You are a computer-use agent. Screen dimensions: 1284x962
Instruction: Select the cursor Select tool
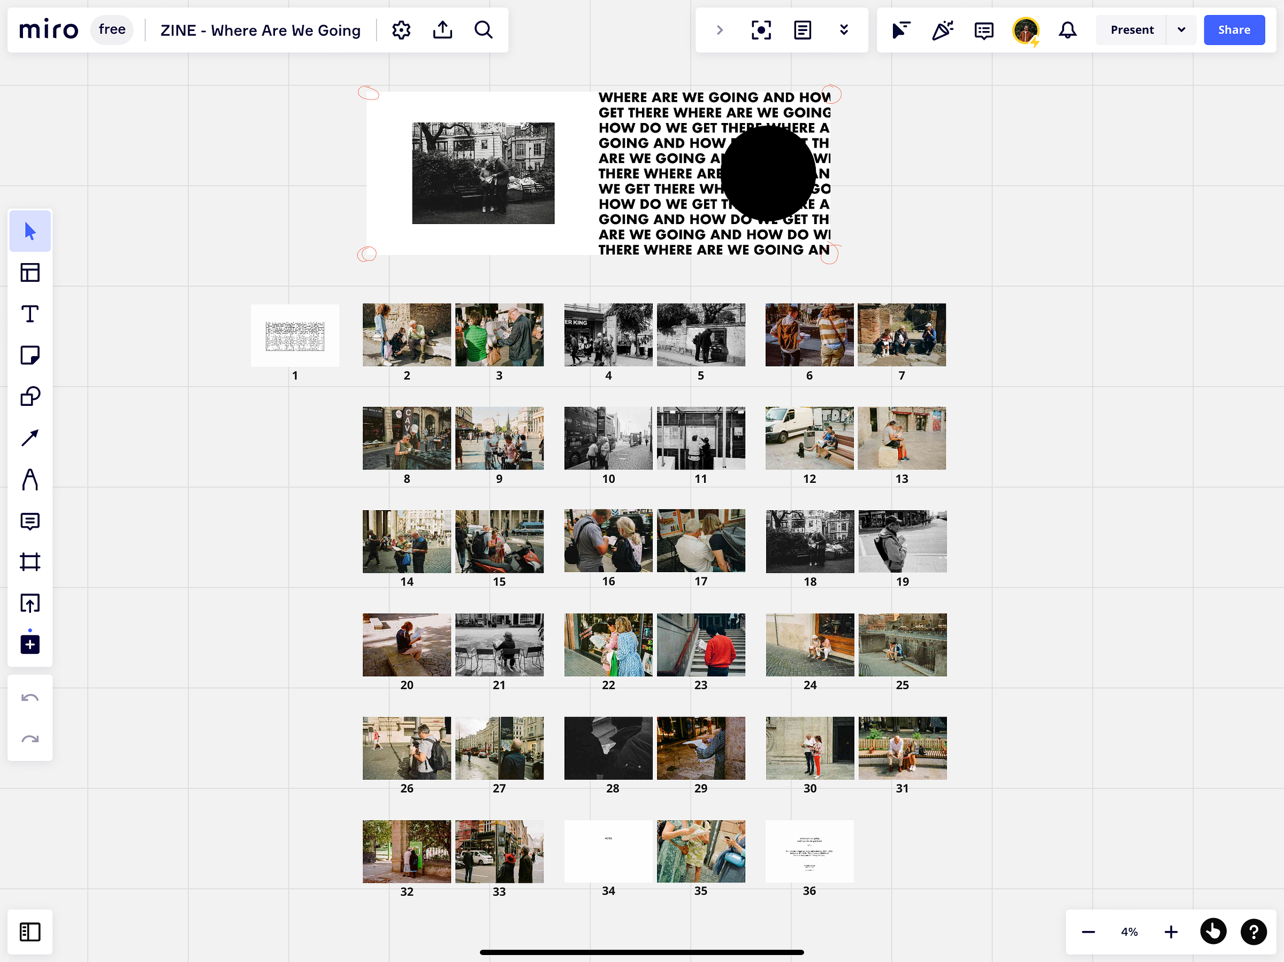pyautogui.click(x=30, y=232)
